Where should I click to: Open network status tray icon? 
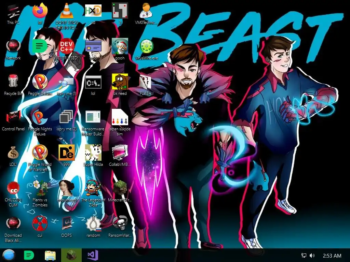[304, 256]
